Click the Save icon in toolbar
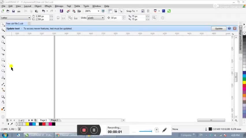246x138 pixels. point(13,11)
